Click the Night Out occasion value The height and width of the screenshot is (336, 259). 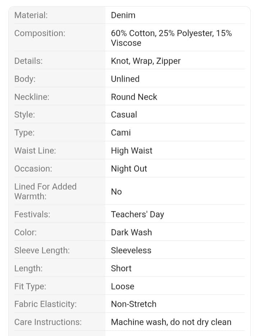pos(129,169)
